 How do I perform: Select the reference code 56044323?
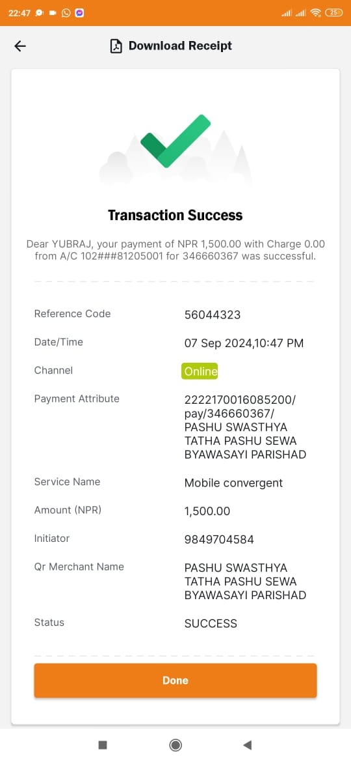tap(213, 315)
